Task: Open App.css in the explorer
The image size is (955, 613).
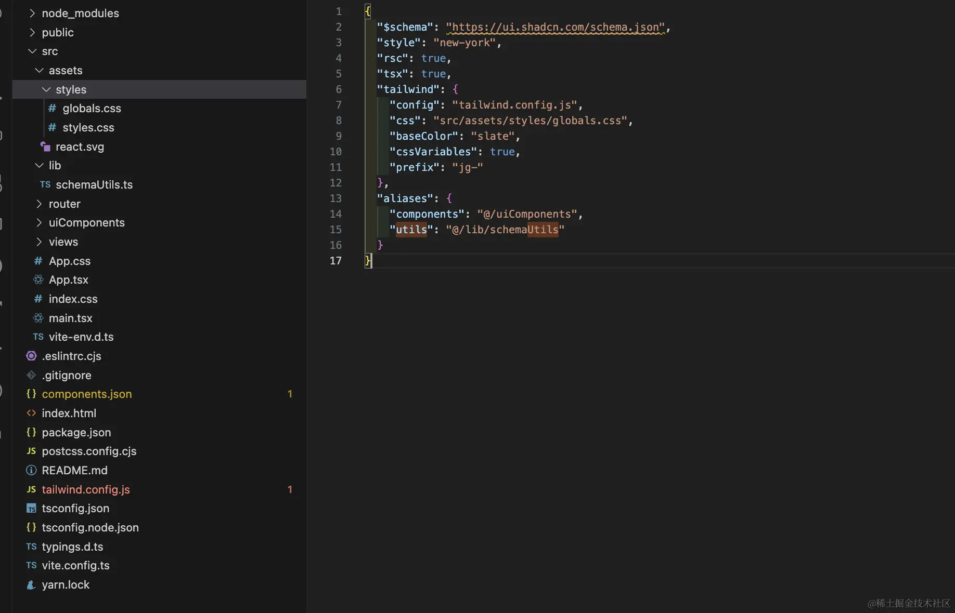Action: [x=70, y=261]
